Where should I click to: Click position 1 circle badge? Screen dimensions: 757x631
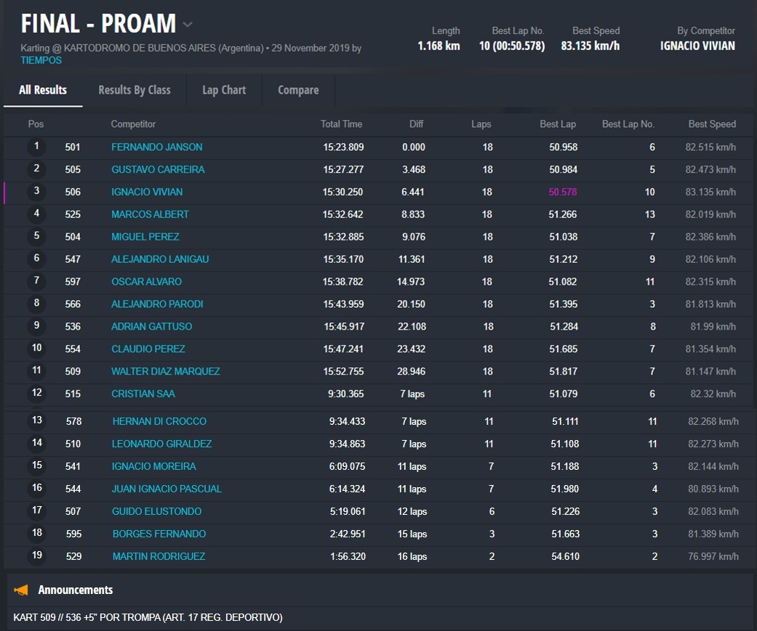click(x=36, y=147)
